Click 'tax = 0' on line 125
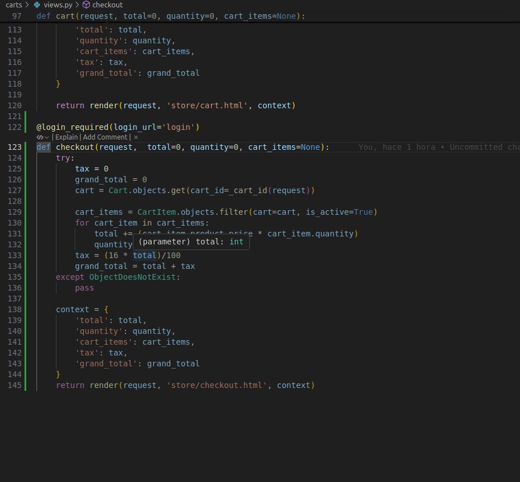Screen dimensions: 520x482 (x=92, y=169)
